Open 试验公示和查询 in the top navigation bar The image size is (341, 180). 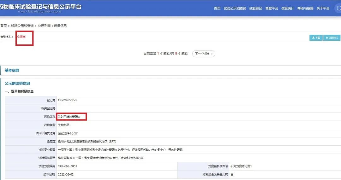[235, 9]
